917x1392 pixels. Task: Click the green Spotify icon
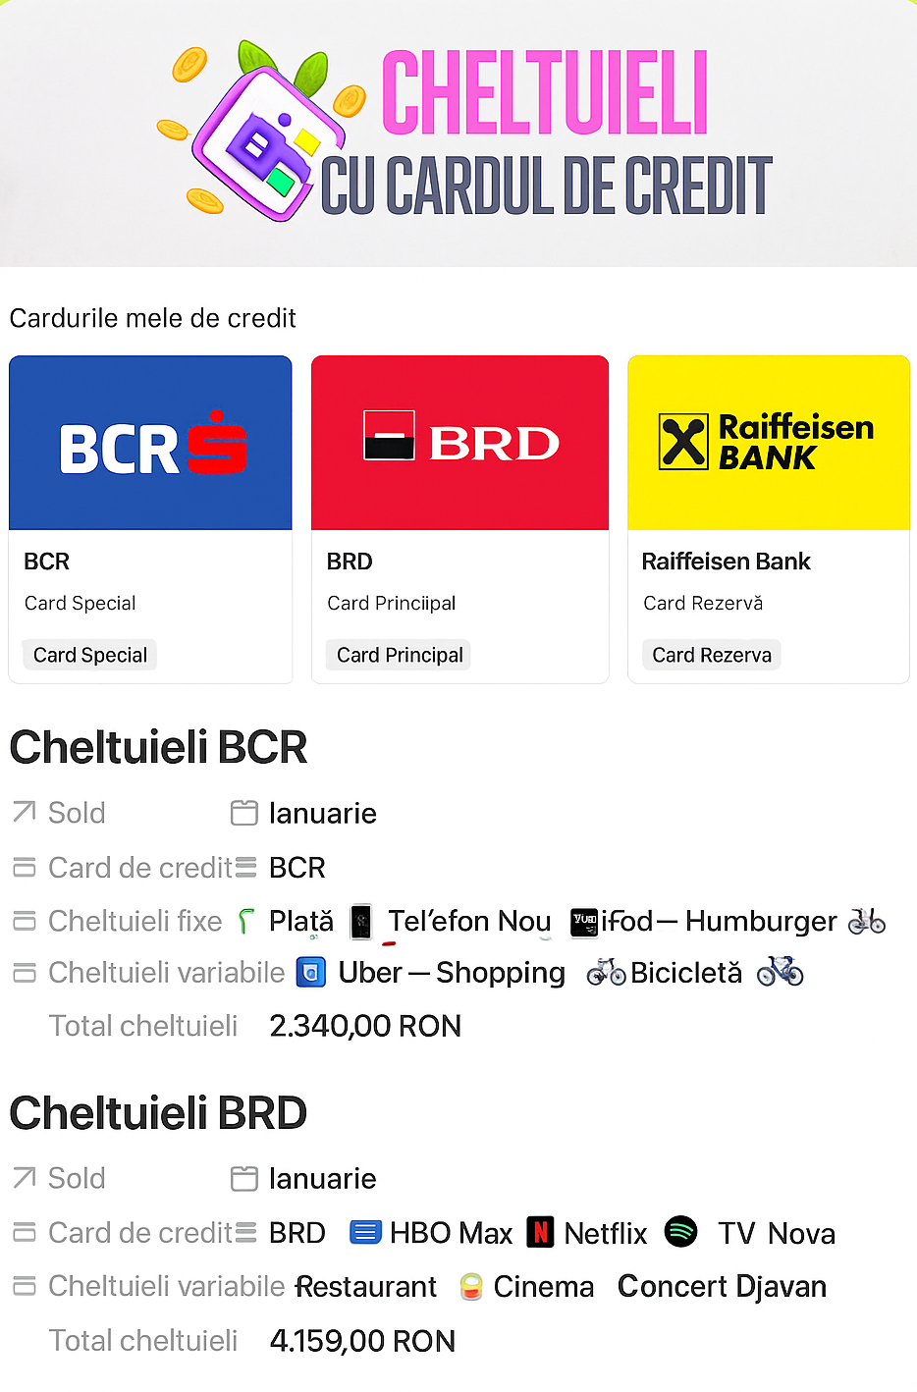point(680,1231)
